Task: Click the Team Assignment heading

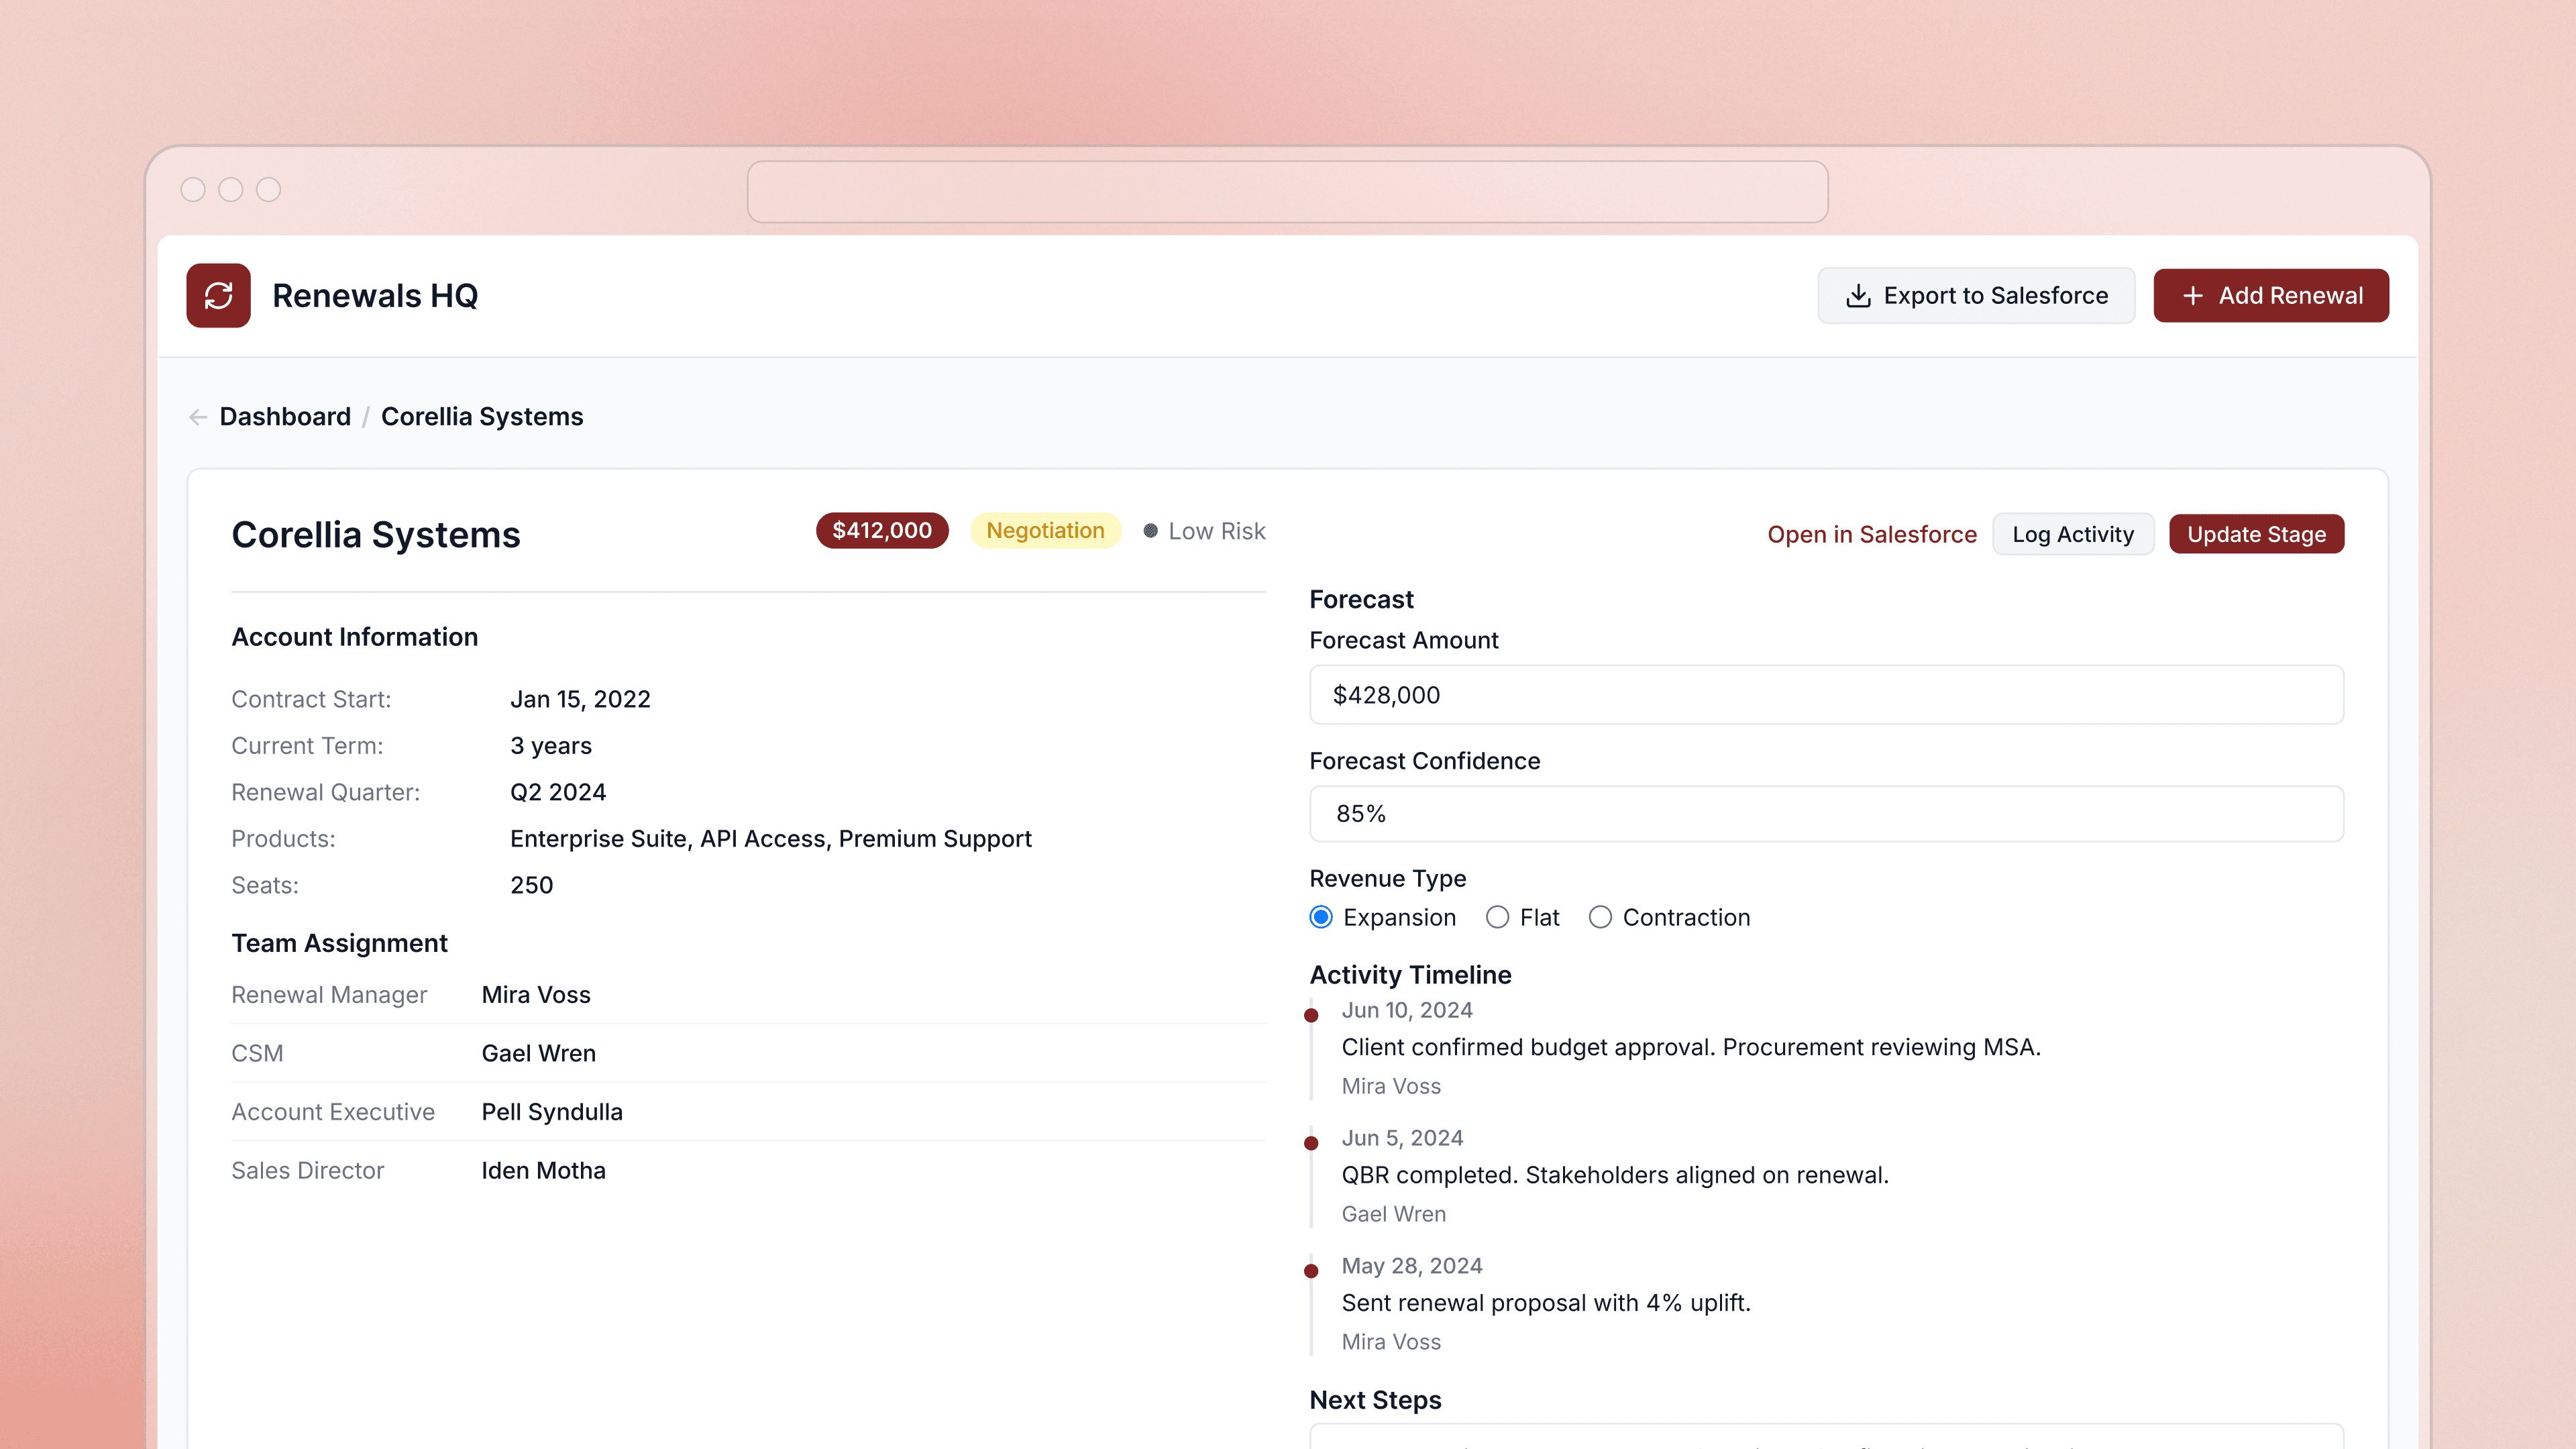Action: click(339, 943)
